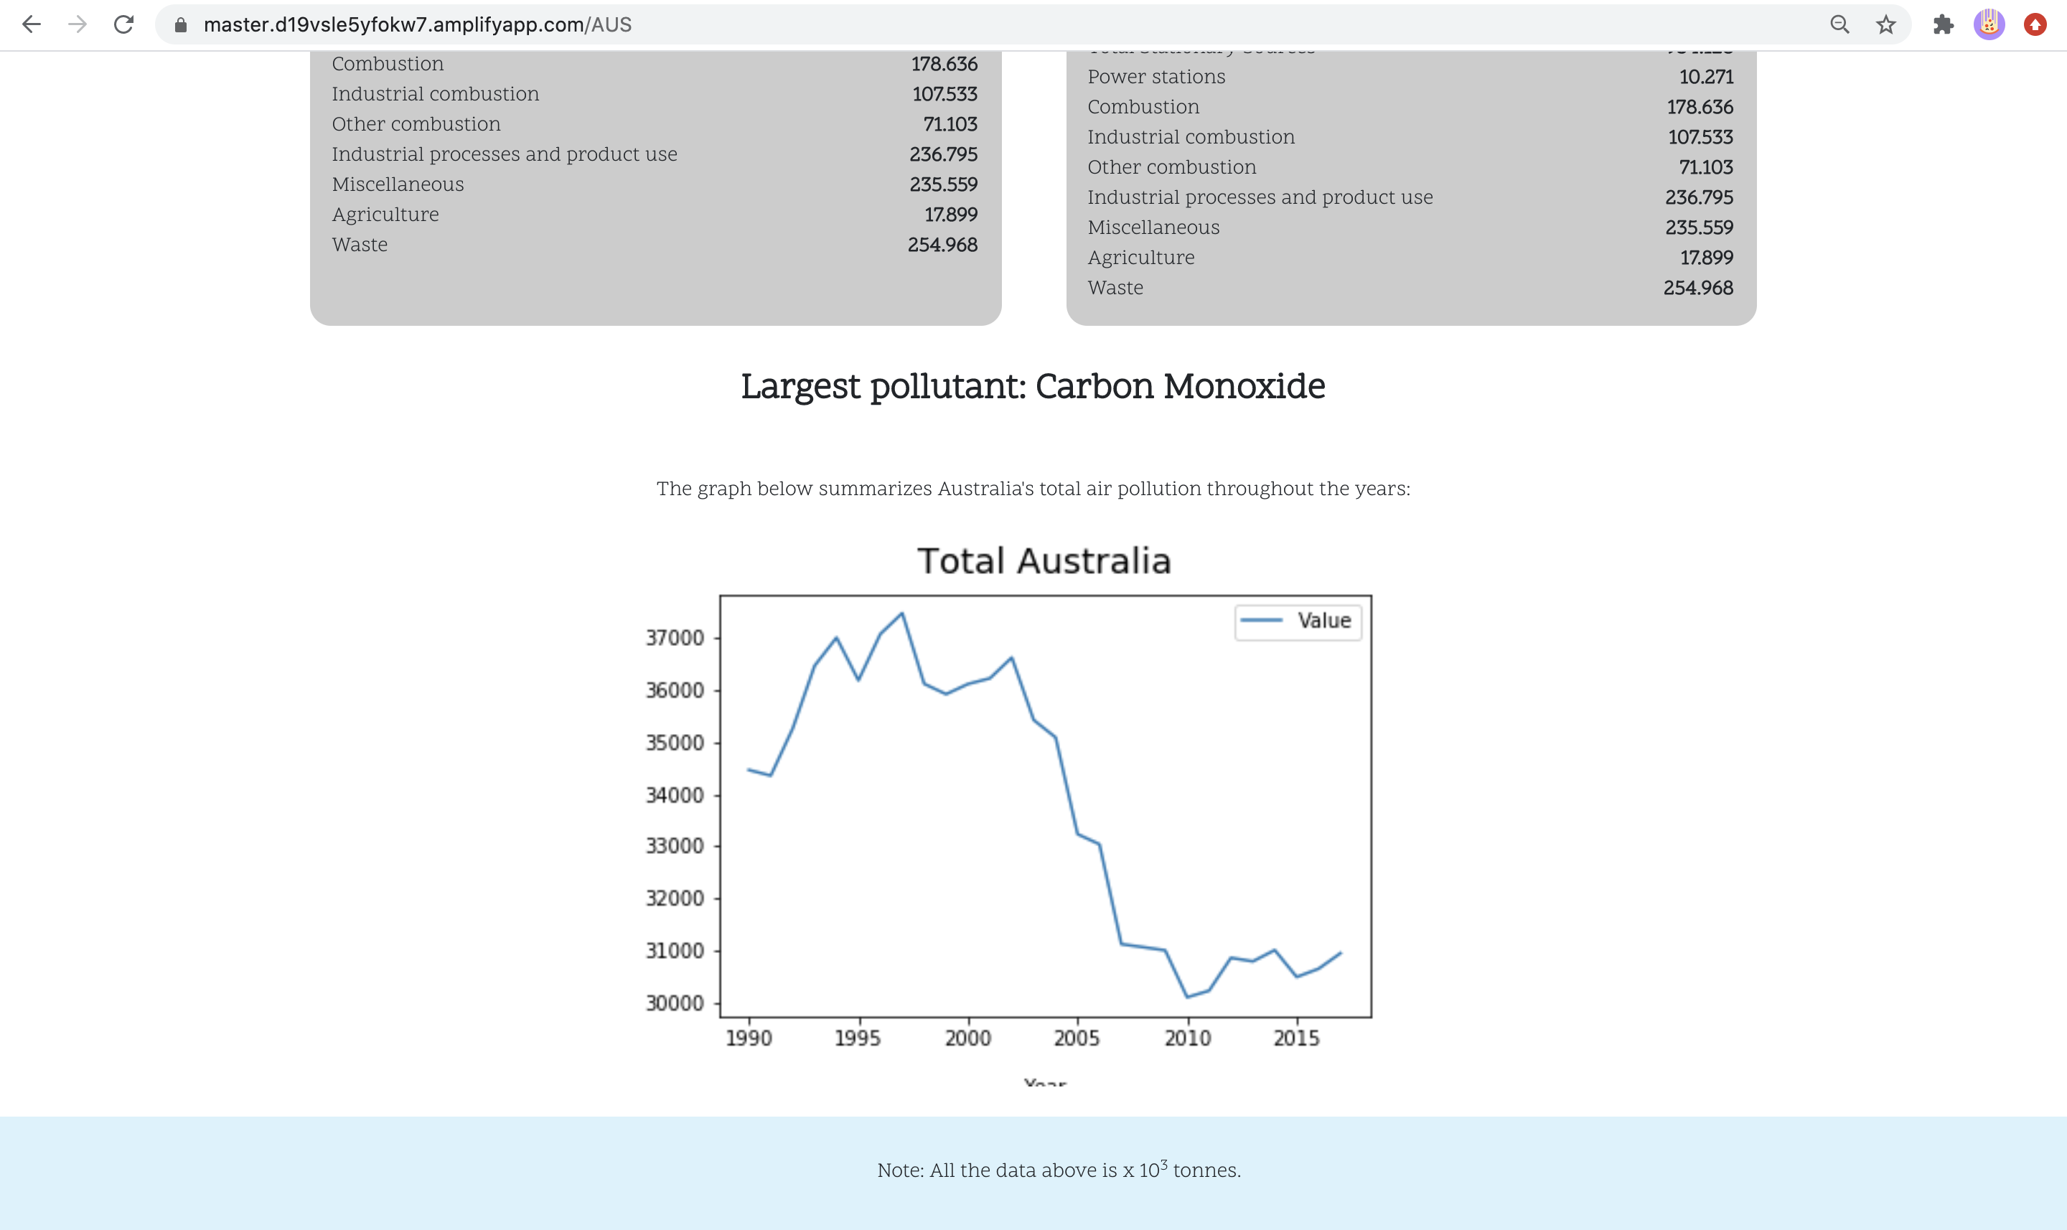The image size is (2067, 1230).
Task: Click Miscellaneous value 235.559 in left table
Action: (943, 184)
